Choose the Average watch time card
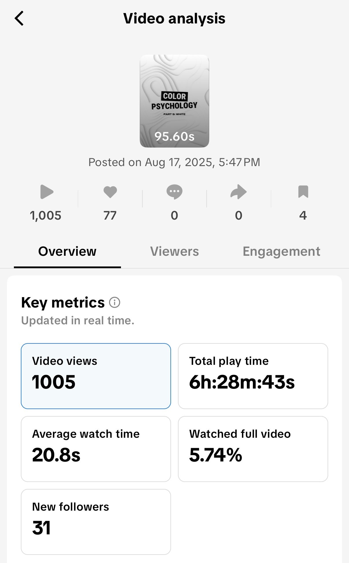The image size is (349, 563). (x=96, y=449)
